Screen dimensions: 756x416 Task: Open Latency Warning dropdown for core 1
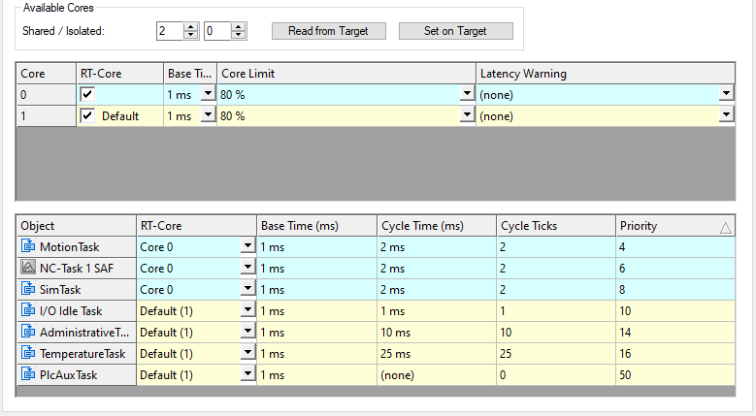click(726, 114)
